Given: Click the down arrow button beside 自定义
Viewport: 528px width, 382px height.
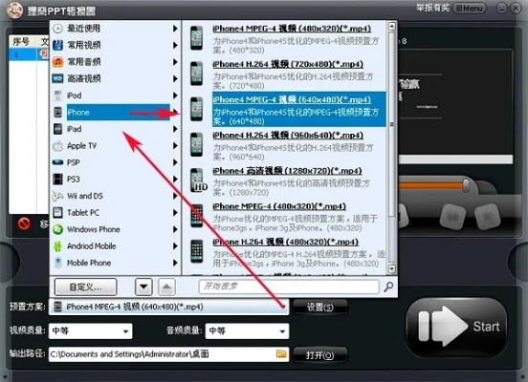Looking at the screenshot, I should pos(143,286).
